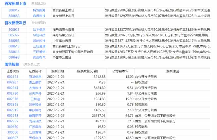217x140 pixels.
Task: Select the 股权激励 reason for 002287
Action: tap(141, 82)
